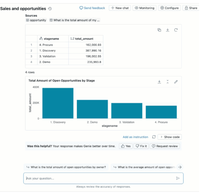Copy the result table with copy icon

click(159, 30)
